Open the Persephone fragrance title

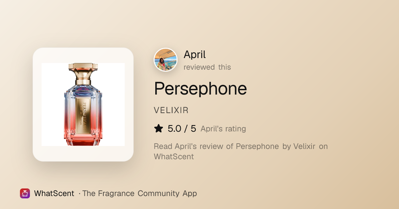tap(200, 89)
